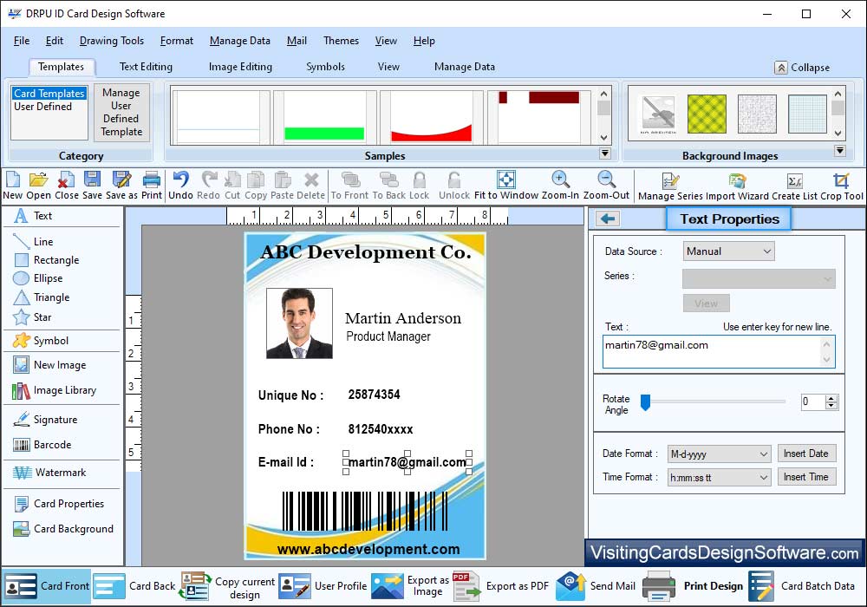This screenshot has width=867, height=607.
Task: Expand the Time Format dropdown
Action: [720, 478]
